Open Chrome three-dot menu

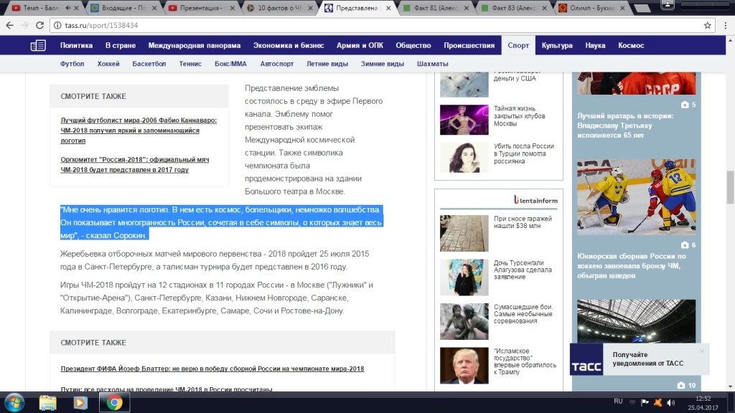pyautogui.click(x=725, y=25)
